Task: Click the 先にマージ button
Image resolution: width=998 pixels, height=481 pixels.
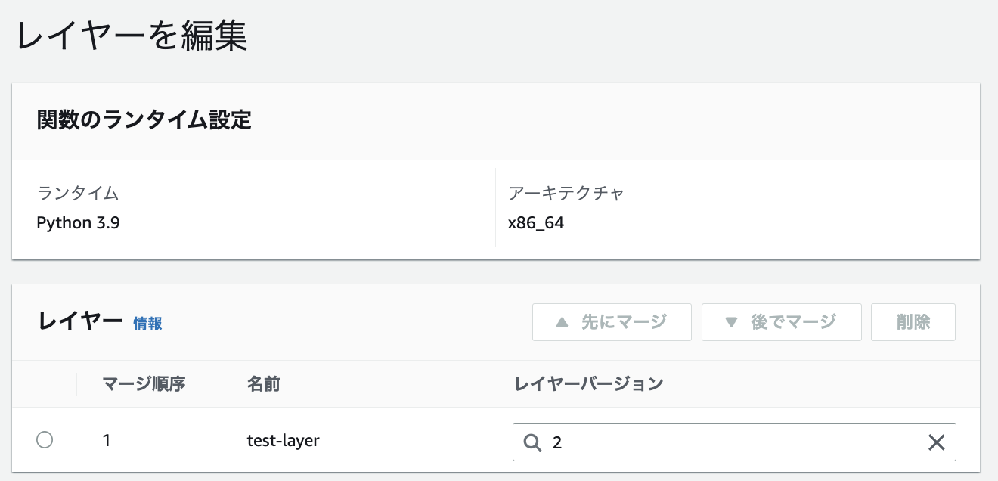Action: pyautogui.click(x=612, y=321)
